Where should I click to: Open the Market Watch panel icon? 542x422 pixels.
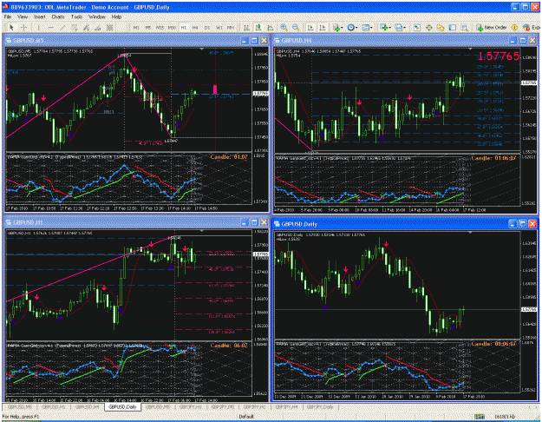(417, 27)
